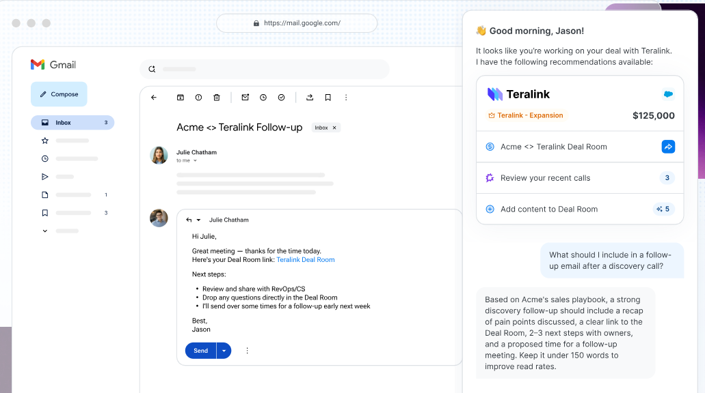The width and height of the screenshot is (705, 393).
Task: Delete email with the trash icon
Action: (x=217, y=98)
